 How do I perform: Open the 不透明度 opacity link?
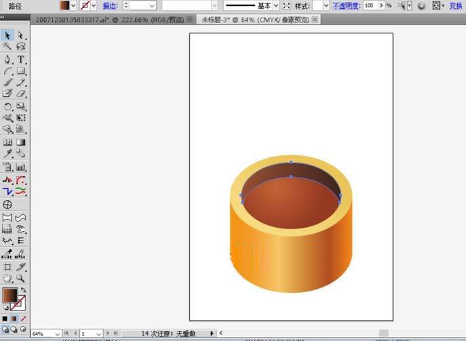tap(346, 5)
